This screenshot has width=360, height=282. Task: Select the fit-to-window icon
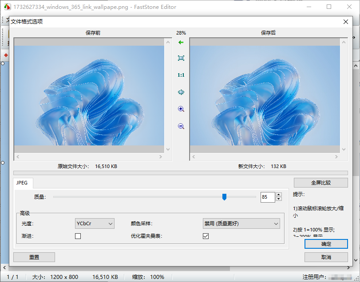click(x=181, y=58)
